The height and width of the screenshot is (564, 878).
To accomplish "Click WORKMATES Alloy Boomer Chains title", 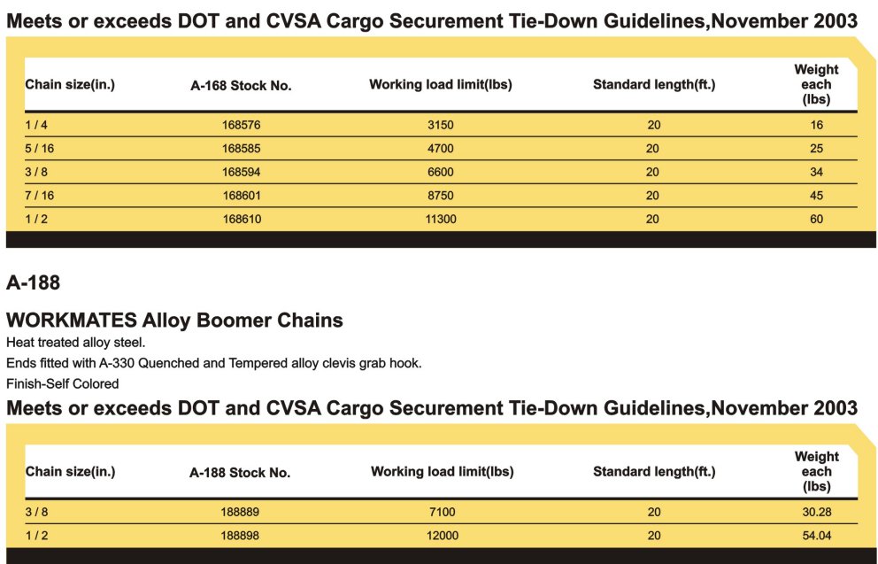I will pos(174,321).
